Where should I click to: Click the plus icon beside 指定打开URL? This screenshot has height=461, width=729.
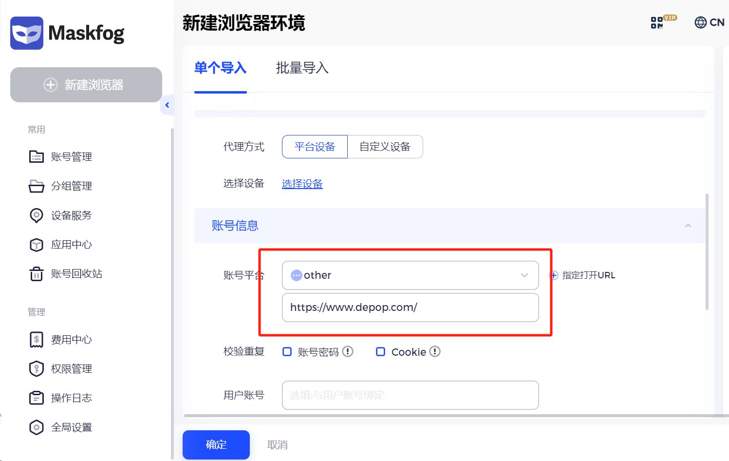point(554,275)
